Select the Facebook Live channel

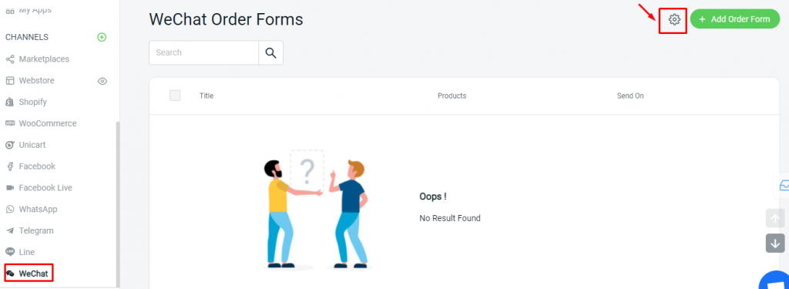pos(39,188)
